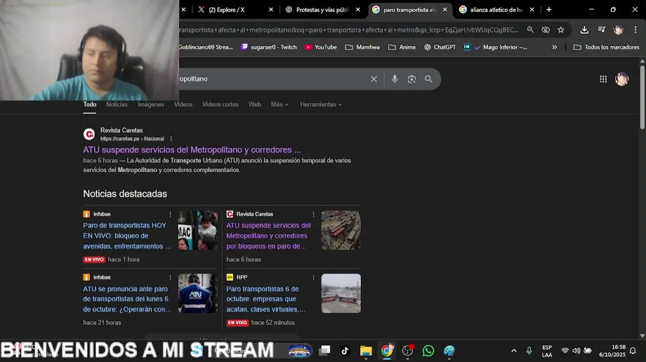646x362 pixels.
Task: Click the crossed-out eye tracking protection icon
Action: (x=545, y=30)
